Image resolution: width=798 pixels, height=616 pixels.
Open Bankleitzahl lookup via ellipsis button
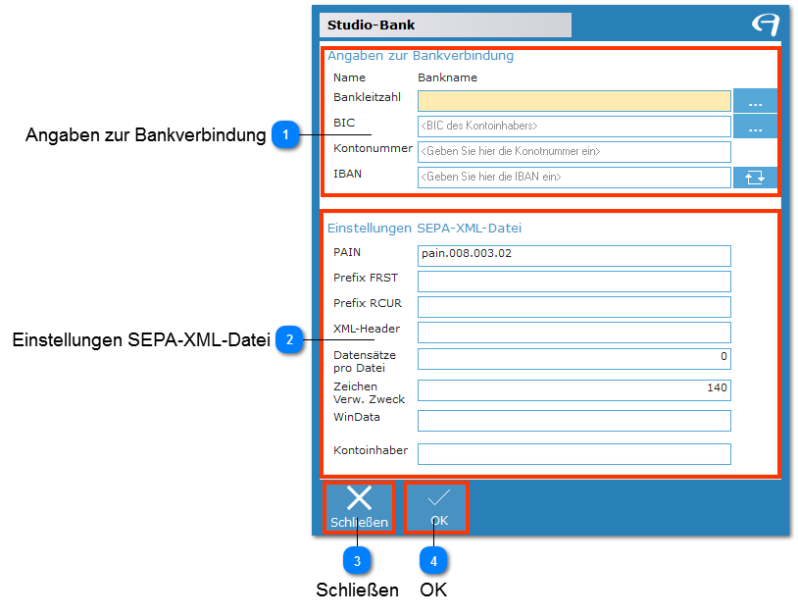755,101
